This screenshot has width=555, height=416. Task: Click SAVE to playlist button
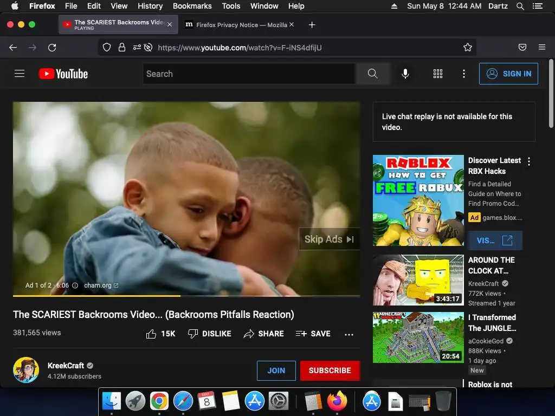click(x=313, y=334)
